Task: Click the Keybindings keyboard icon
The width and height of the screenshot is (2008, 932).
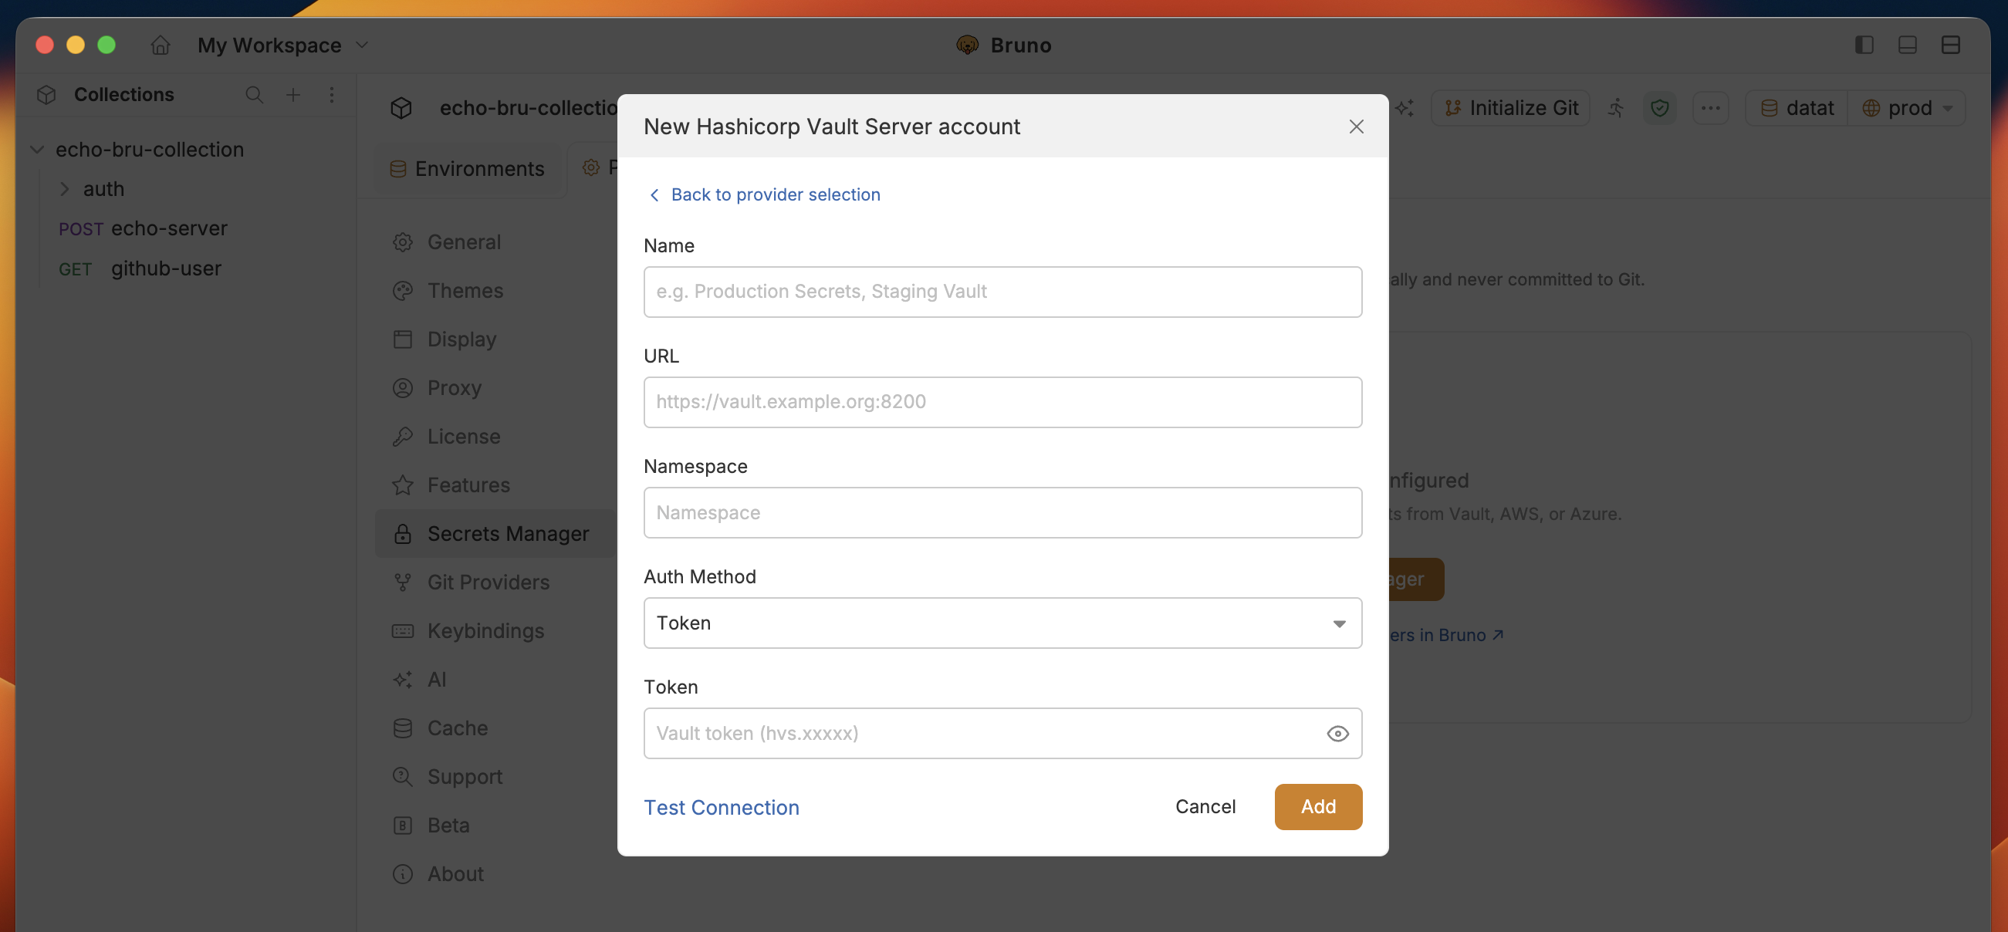Action: coord(403,631)
